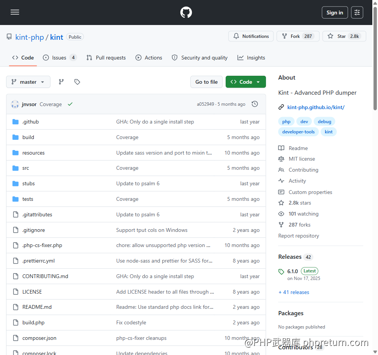This screenshot has height=355, width=378.
Task: Open jnvsor author avatar
Action: 15,104
